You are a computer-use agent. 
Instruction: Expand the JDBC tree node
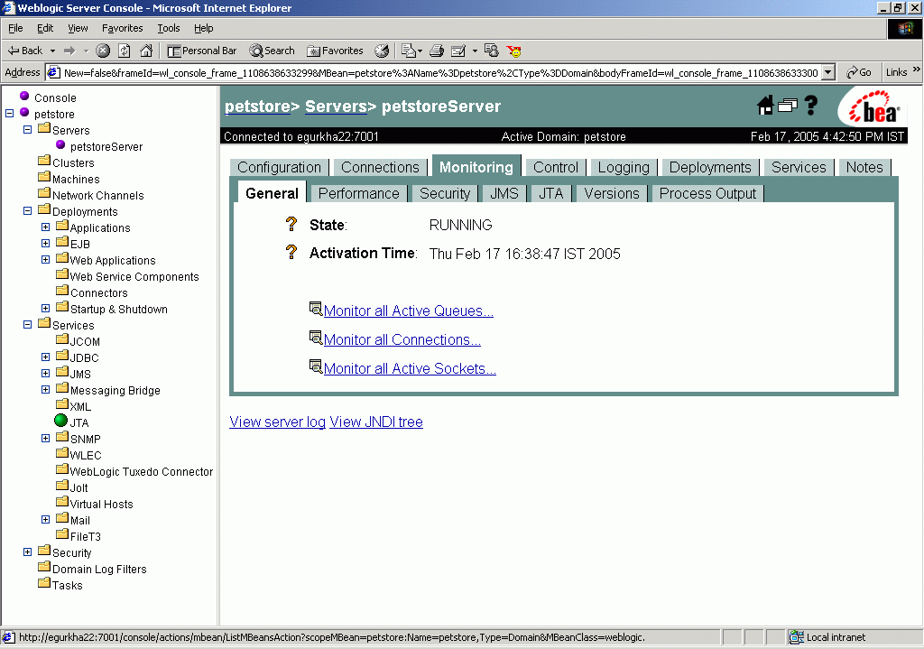[45, 357]
